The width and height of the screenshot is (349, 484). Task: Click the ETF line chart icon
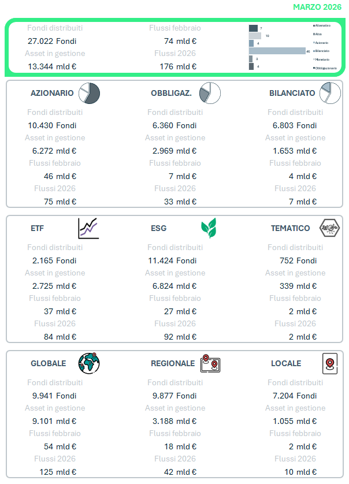pos(88,228)
